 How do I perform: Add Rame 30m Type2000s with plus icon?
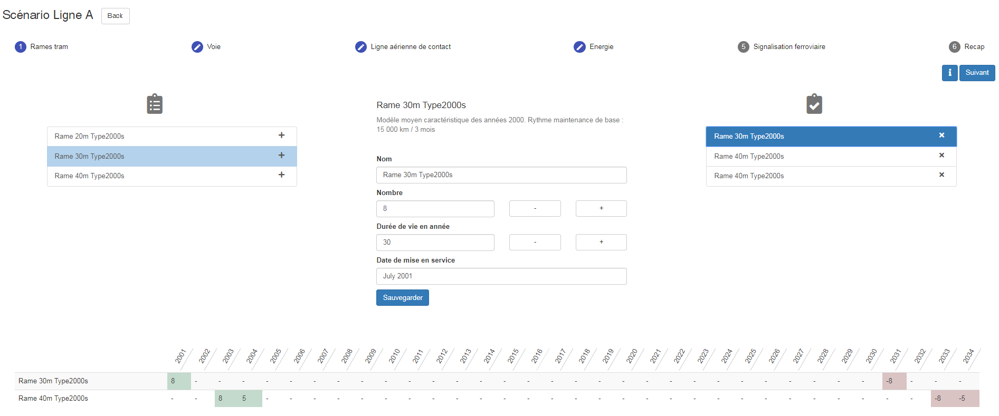pos(281,156)
